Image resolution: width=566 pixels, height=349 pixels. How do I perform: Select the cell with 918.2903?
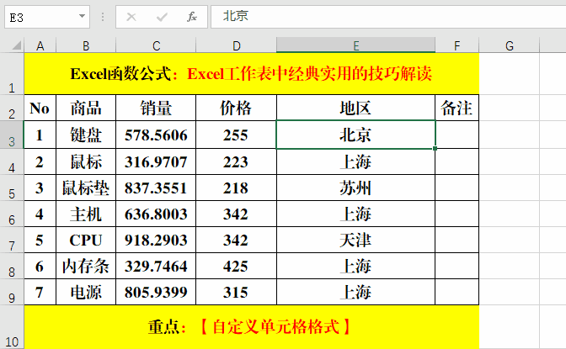tap(156, 240)
